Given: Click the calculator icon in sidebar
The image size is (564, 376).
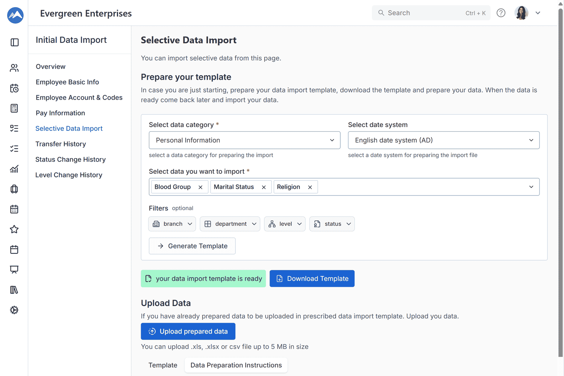Looking at the screenshot, I should click(14, 108).
